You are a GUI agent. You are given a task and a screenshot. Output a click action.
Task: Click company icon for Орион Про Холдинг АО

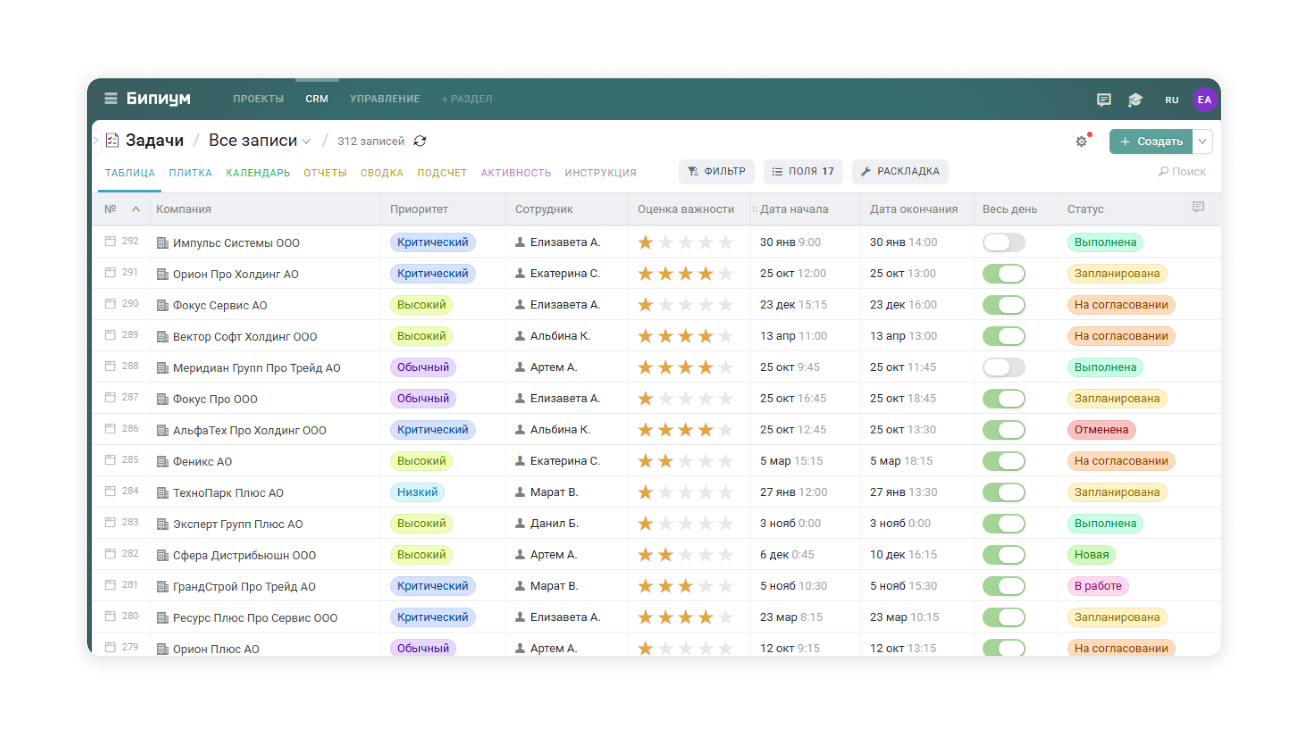point(163,274)
